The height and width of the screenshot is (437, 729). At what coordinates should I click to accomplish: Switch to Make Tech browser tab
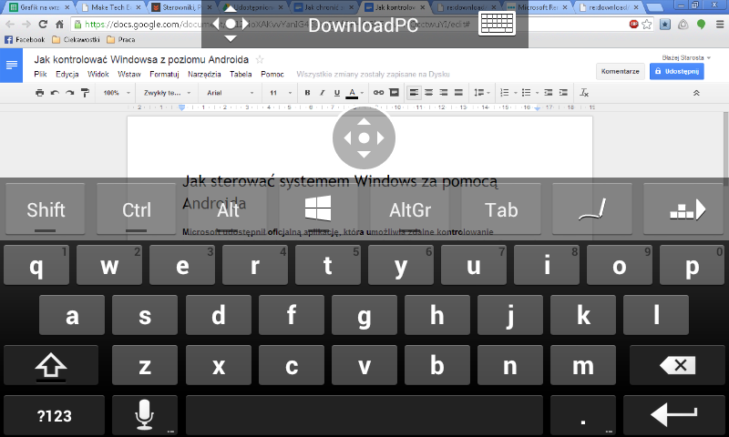tap(110, 7)
